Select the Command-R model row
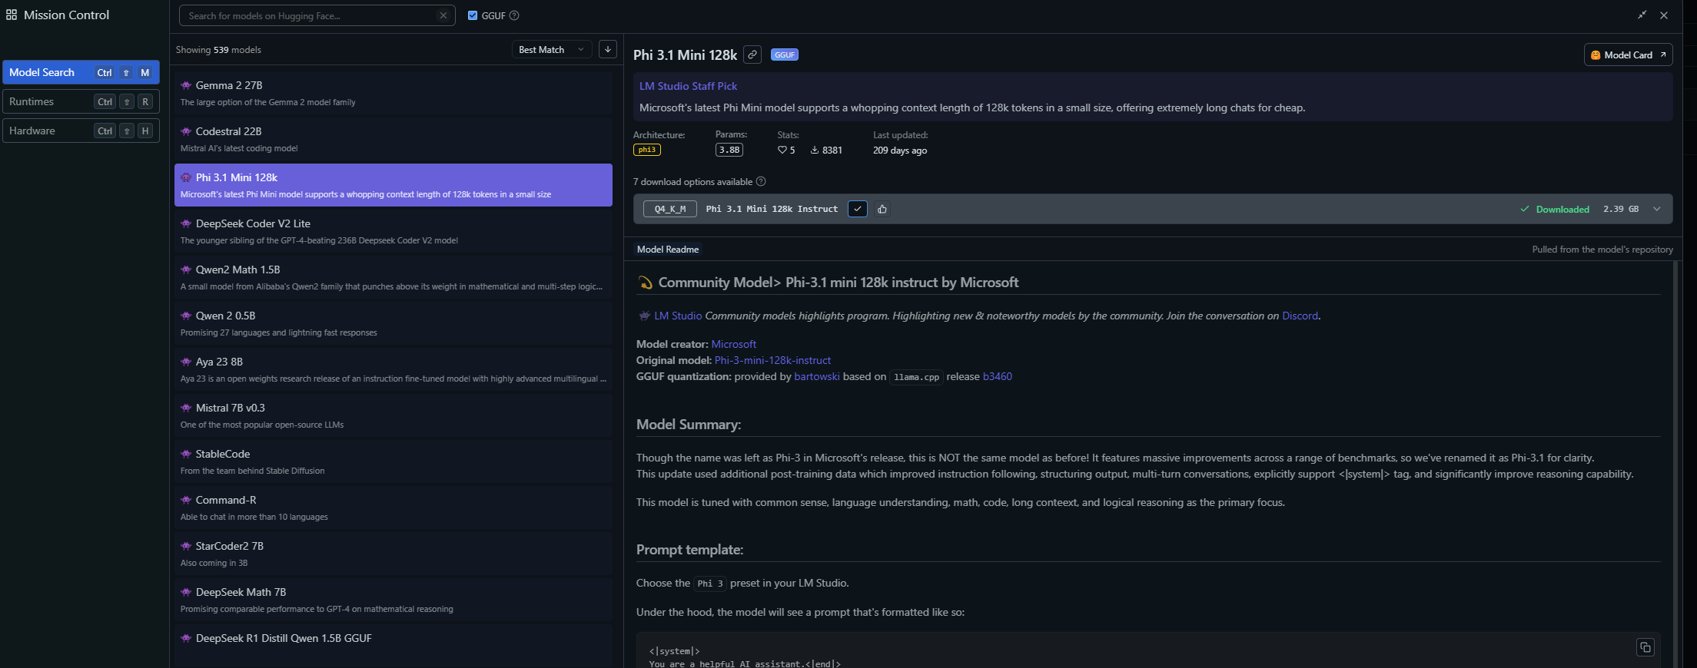Viewport: 1697px width, 668px height. pyautogui.click(x=394, y=508)
